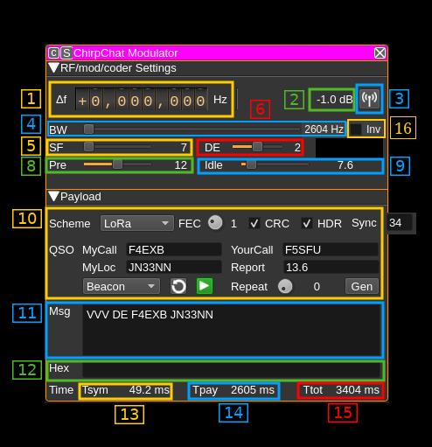Image resolution: width=432 pixels, height=447 pixels.
Task: Click the Ttot 3404 ms value
Action: point(358,390)
